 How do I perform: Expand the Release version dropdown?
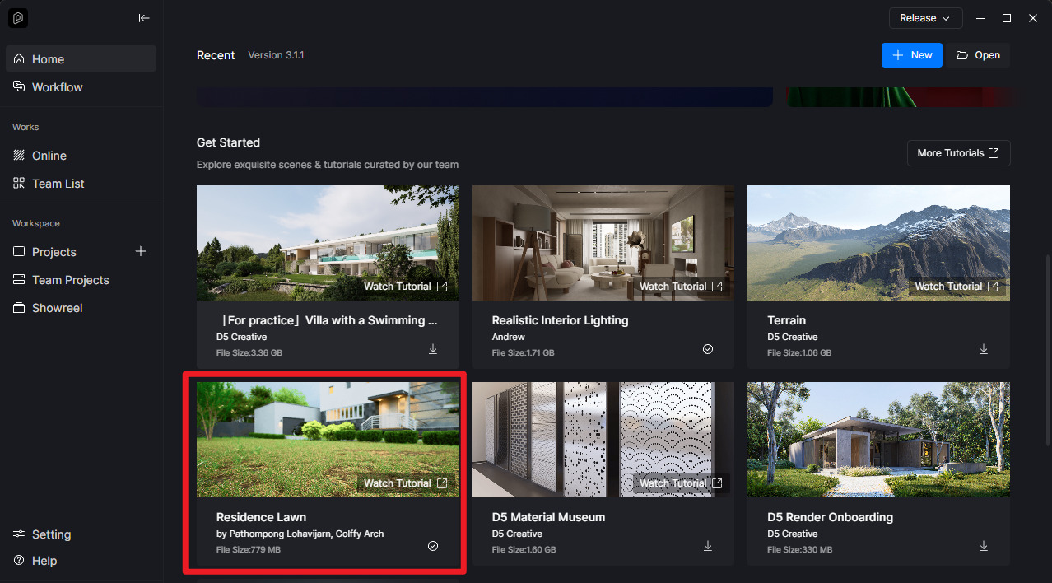click(926, 18)
